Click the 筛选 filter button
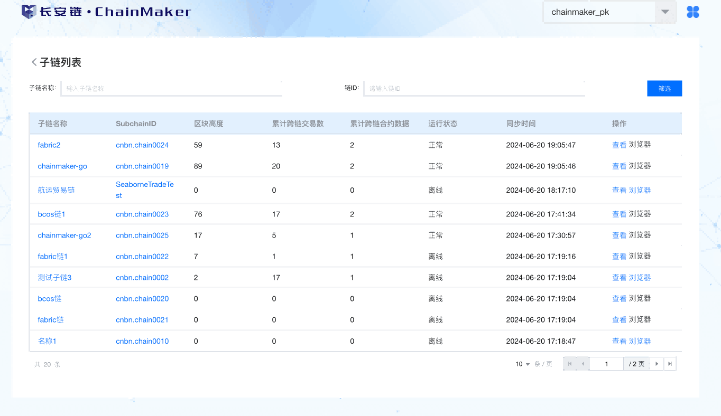 (x=664, y=89)
